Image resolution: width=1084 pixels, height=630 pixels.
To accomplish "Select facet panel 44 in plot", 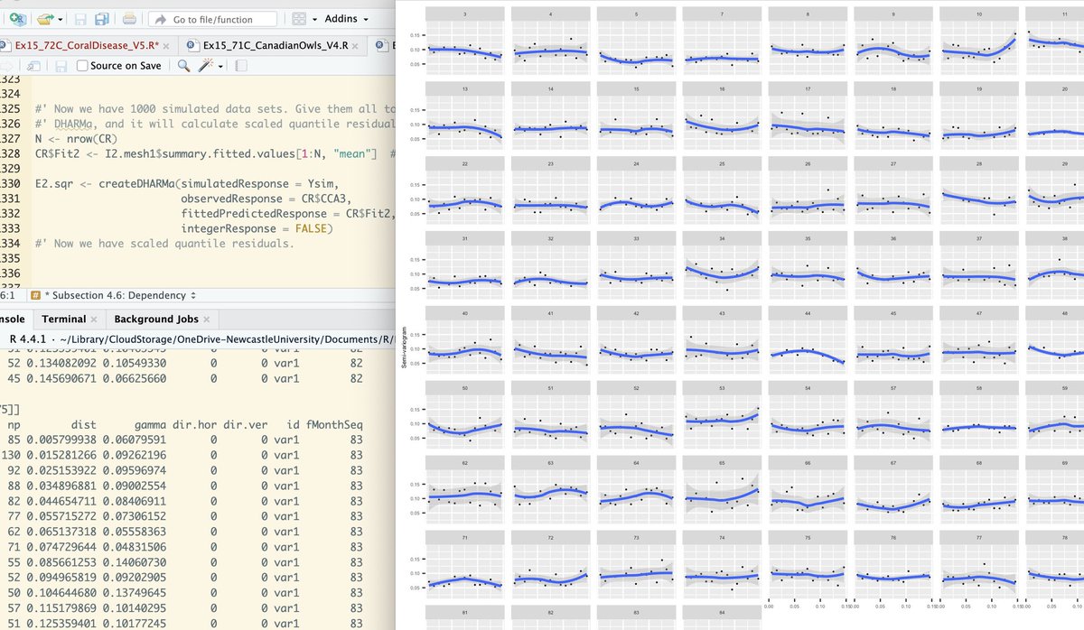I will coord(808,339).
